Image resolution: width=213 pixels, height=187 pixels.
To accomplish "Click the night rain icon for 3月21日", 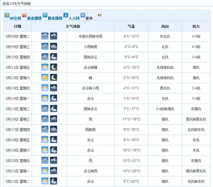I will point(54,171).
